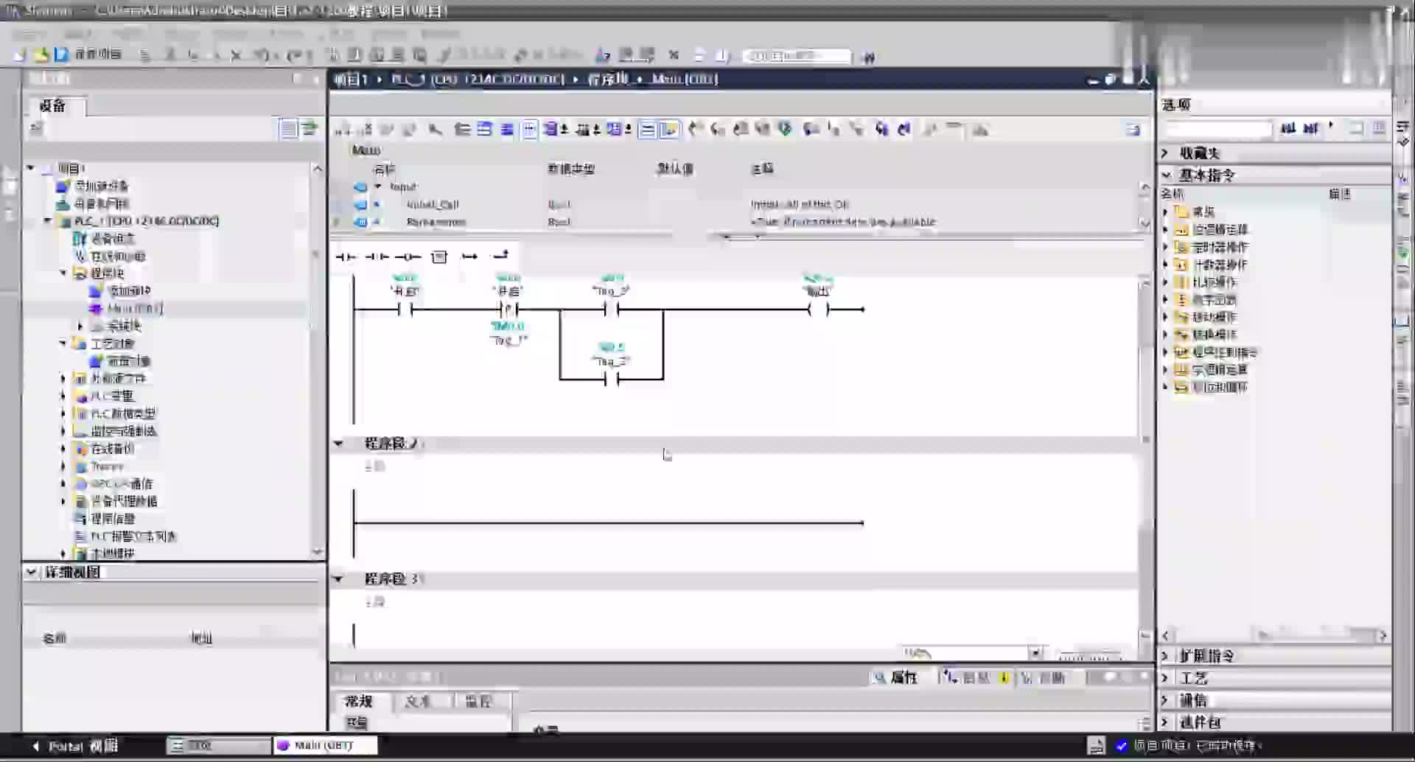Viewport: 1415px width, 762px height.
Task: Expand the 系统块 folder in tree
Action: coord(80,326)
